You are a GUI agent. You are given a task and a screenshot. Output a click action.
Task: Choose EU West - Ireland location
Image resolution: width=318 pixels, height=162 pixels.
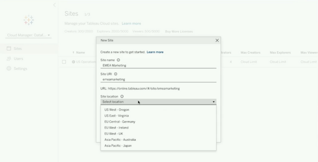click(159, 128)
